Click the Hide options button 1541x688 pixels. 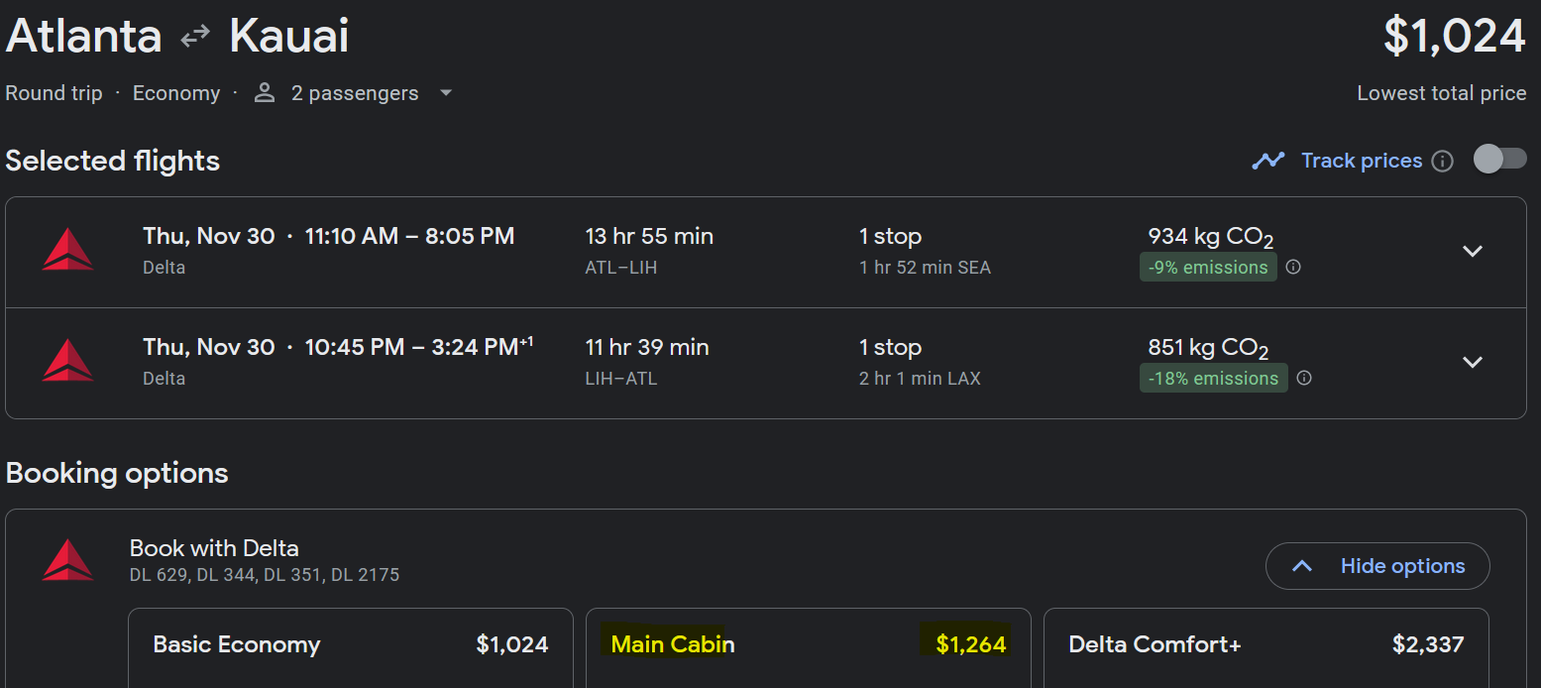[x=1377, y=566]
